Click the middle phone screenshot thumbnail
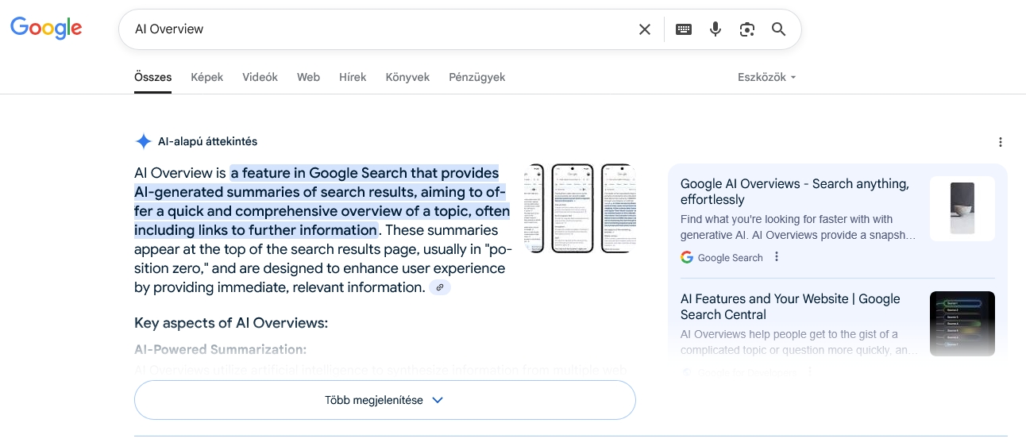Viewport: 1026px width, 446px height. (573, 208)
